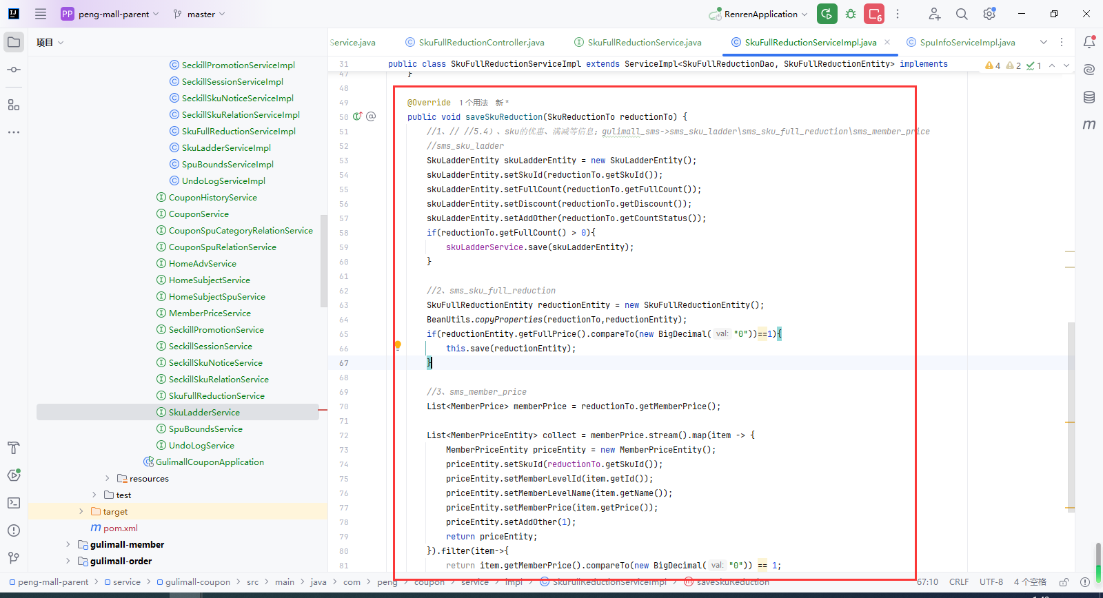Image resolution: width=1103 pixels, height=598 pixels.
Task: Open the Project tool window folder icon
Action: pyautogui.click(x=14, y=42)
